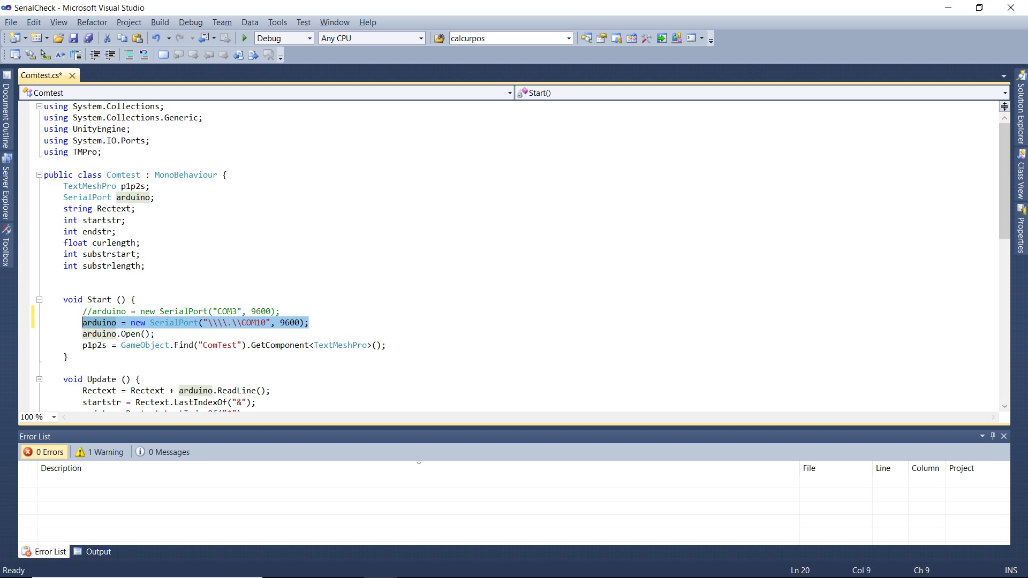Image resolution: width=1028 pixels, height=578 pixels.
Task: Click the Display Parameter Info icon
Action: coord(31,55)
